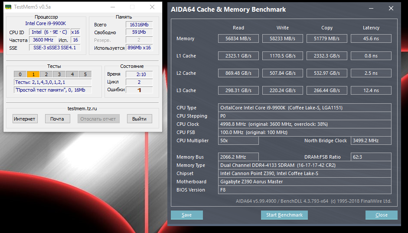Viewport: 408px width, 233px height.
Task: Click L1 Cache Read value 2323.1 GB/s
Action: click(x=238, y=56)
